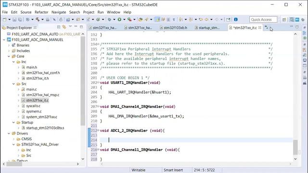
Task: Open the Debug configurations dropdown arrow
Action: (114, 19)
